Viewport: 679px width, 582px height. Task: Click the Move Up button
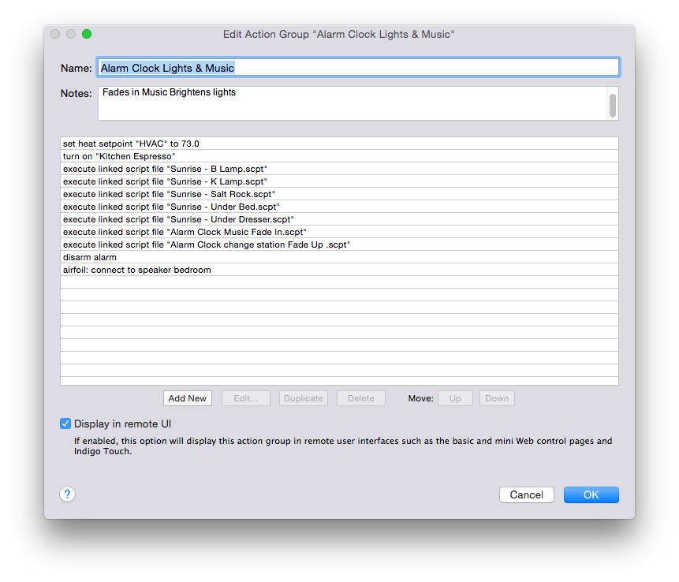pyautogui.click(x=455, y=398)
